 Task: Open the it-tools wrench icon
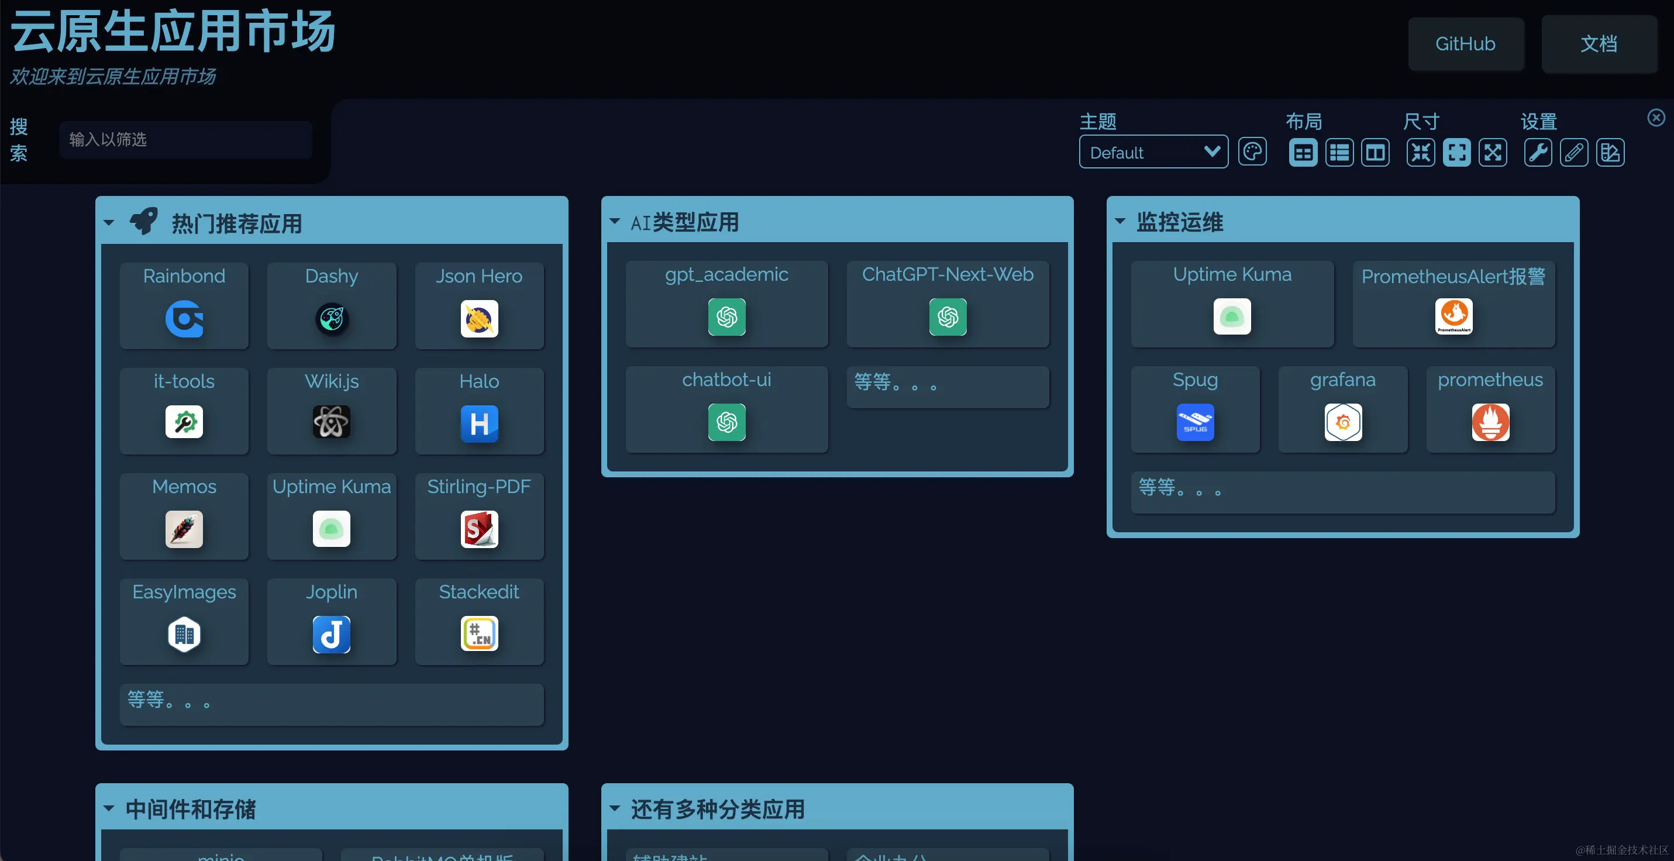pos(184,422)
